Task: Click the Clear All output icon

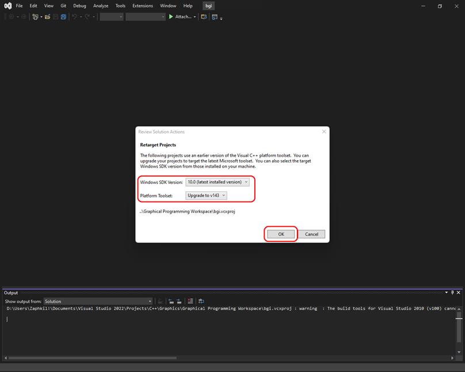Action: pos(190,301)
